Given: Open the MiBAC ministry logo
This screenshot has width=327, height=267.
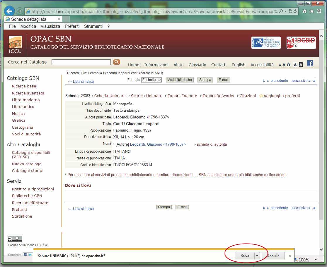Looking at the screenshot, I should (266, 43).
